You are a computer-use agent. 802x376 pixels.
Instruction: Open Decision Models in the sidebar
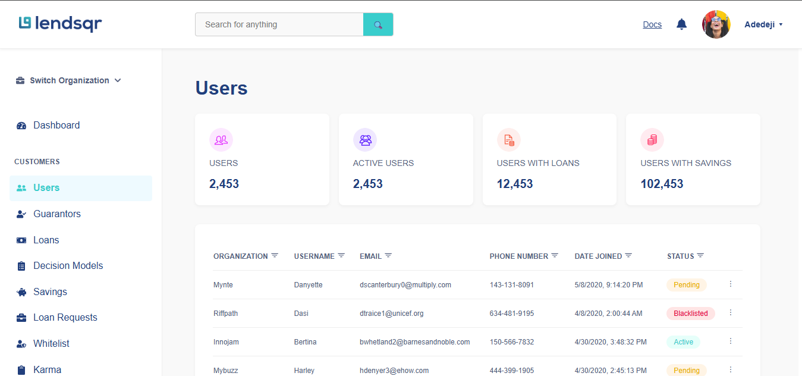[68, 266]
